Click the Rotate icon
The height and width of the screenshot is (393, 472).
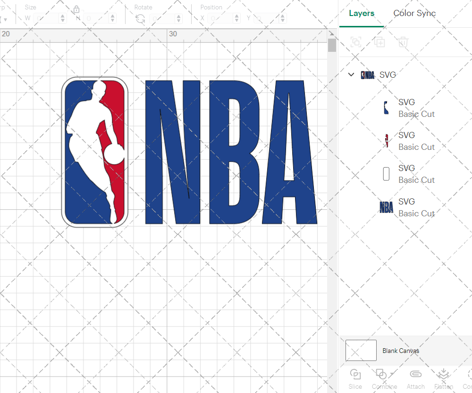point(140,19)
